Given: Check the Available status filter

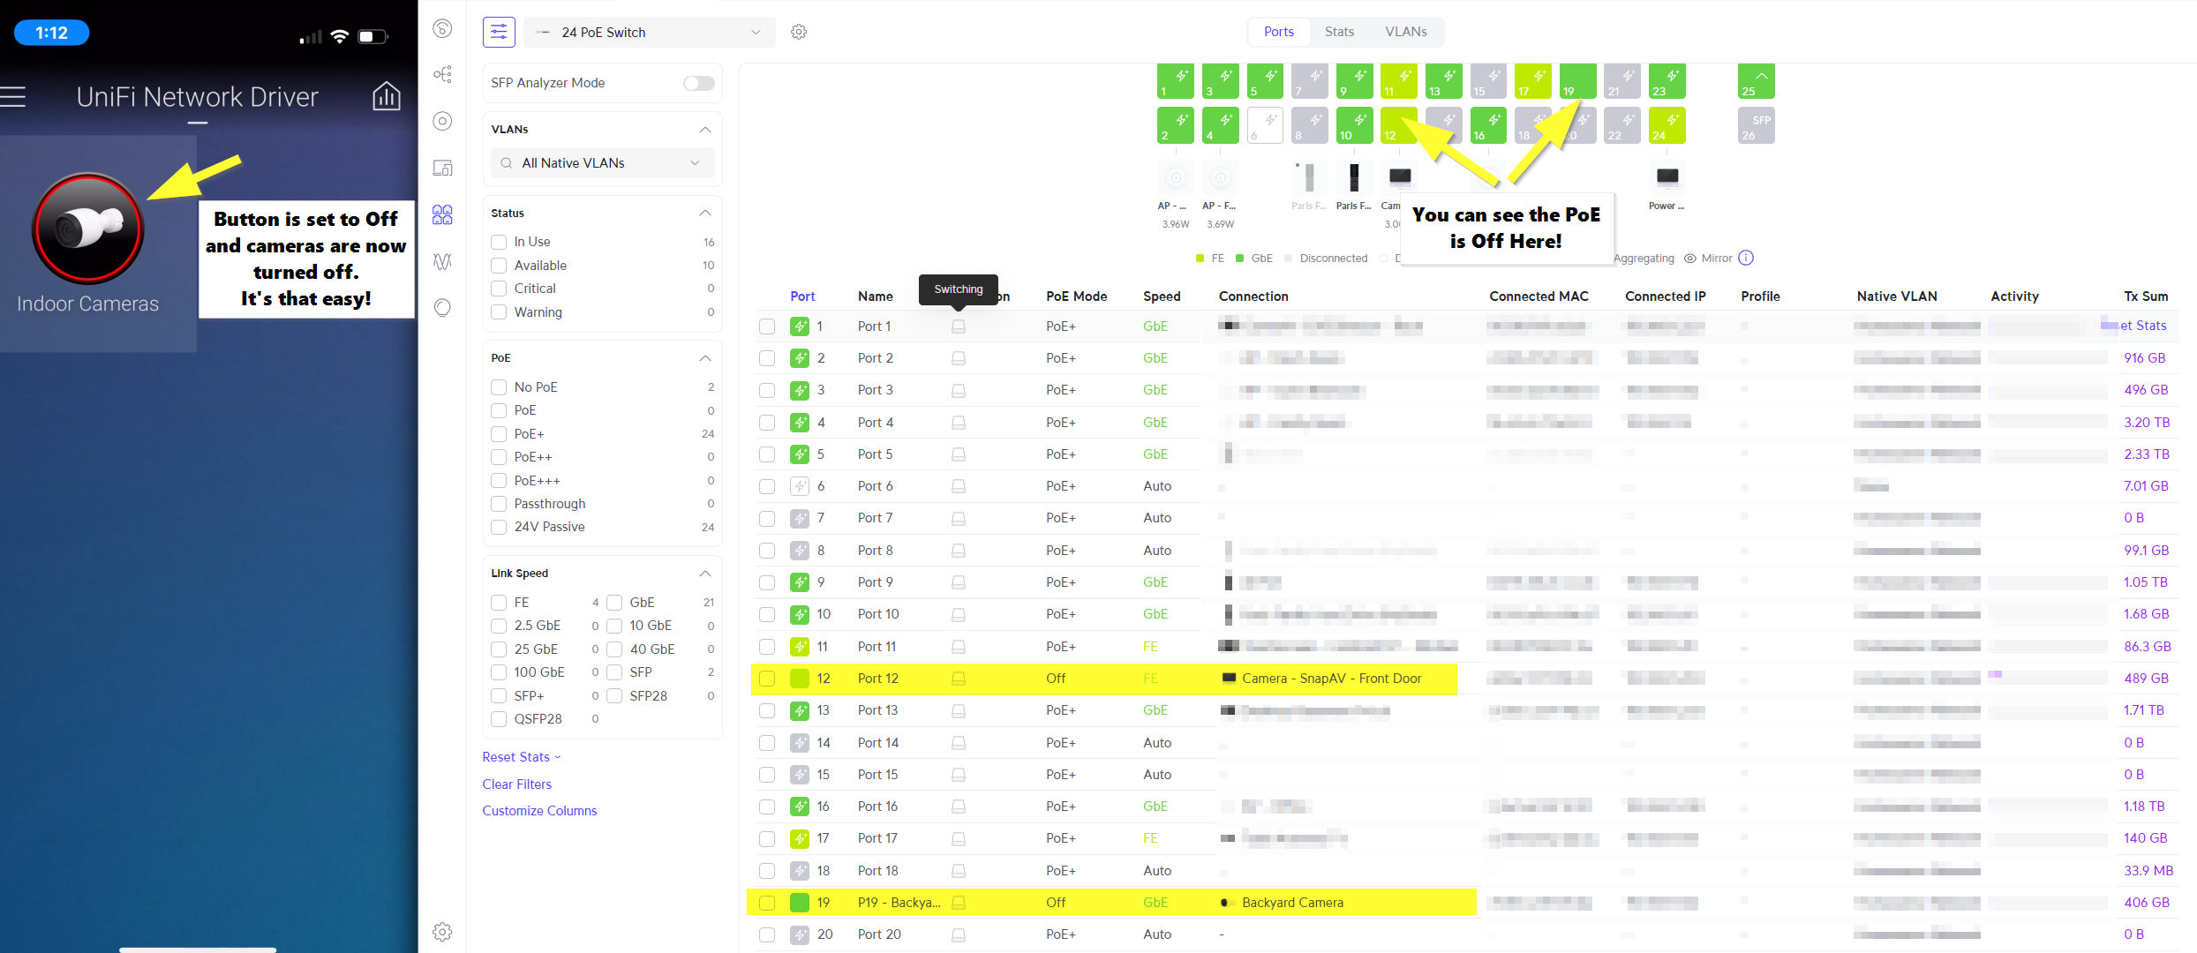Looking at the screenshot, I should 499,266.
